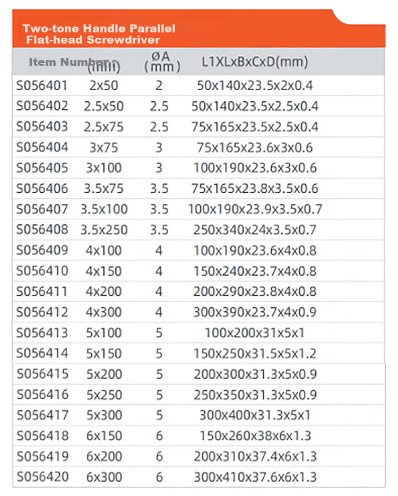Viewport: 398px width, 496px height.
Task: Click specification 6x300
Action: click(x=105, y=477)
